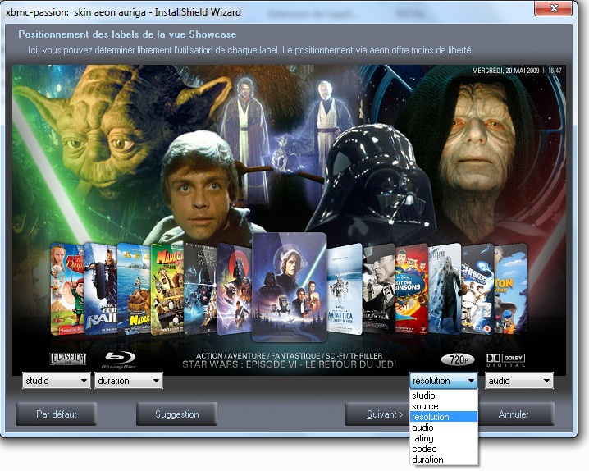589x471 pixels.
Task: Click the Suggestion button
Action: click(x=177, y=414)
